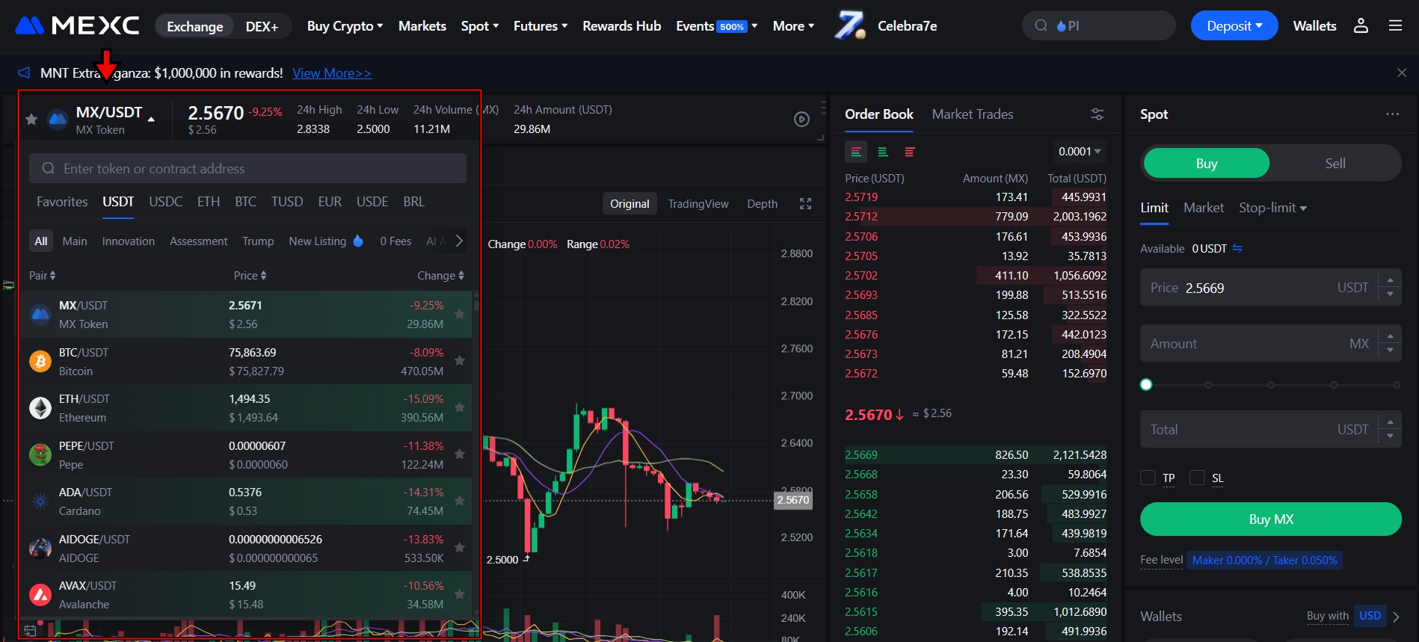Open Rewards Hub page

click(622, 26)
